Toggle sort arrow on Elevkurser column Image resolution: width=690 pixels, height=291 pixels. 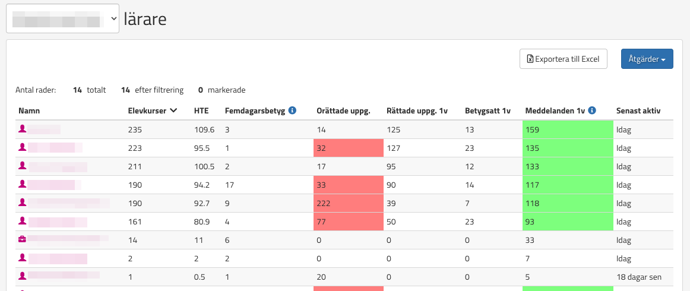pyautogui.click(x=173, y=110)
